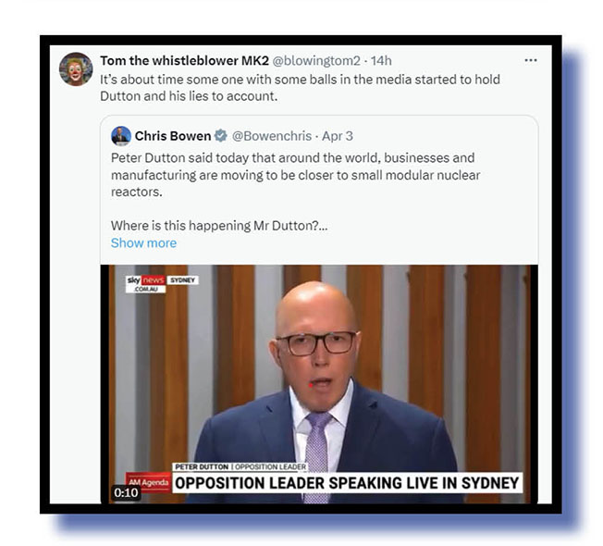Click the Peter Dutton name caption strip
This screenshot has width=603, height=546.
pos(240,466)
